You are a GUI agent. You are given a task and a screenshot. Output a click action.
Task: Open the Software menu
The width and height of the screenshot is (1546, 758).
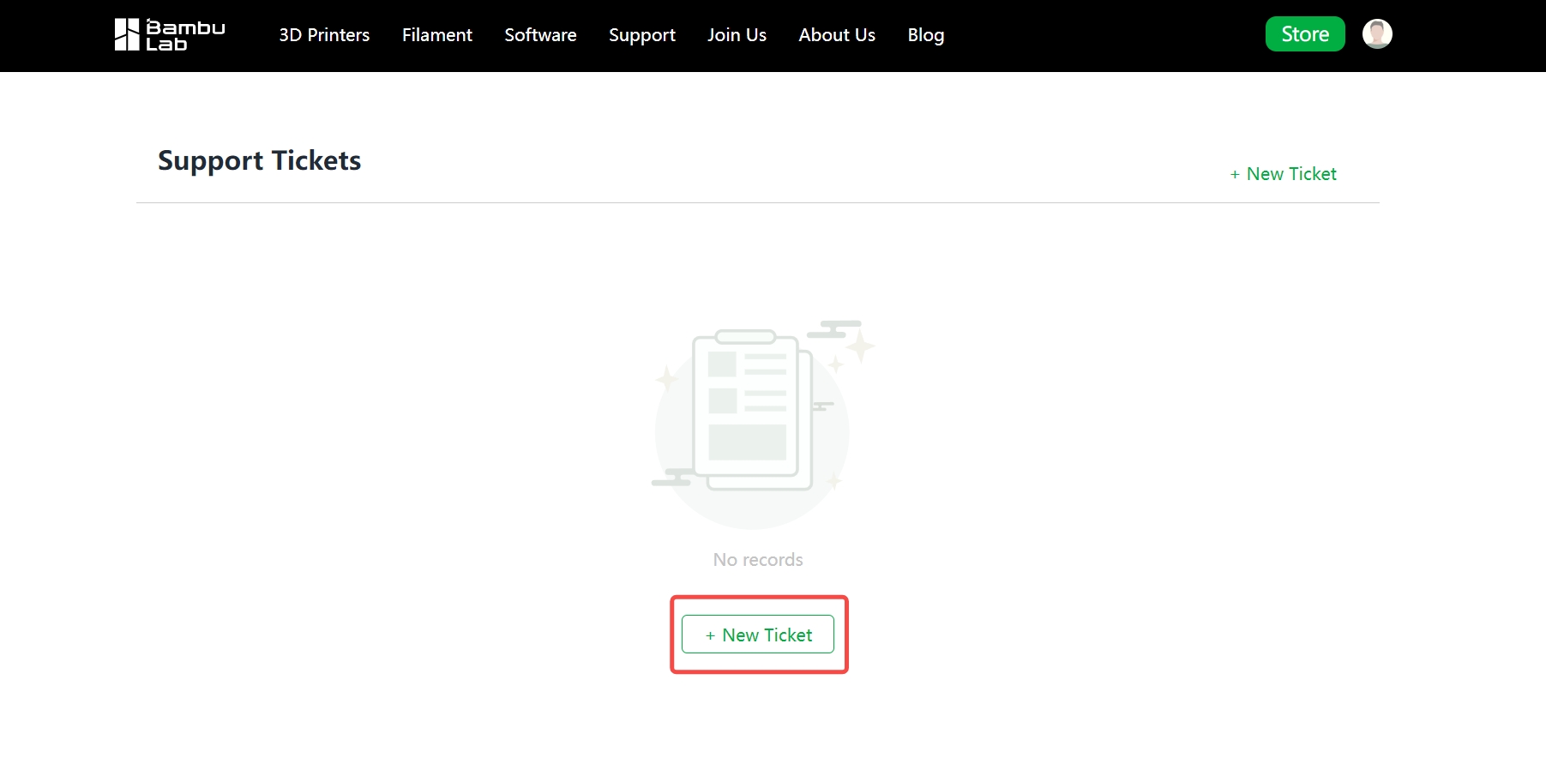[540, 35]
